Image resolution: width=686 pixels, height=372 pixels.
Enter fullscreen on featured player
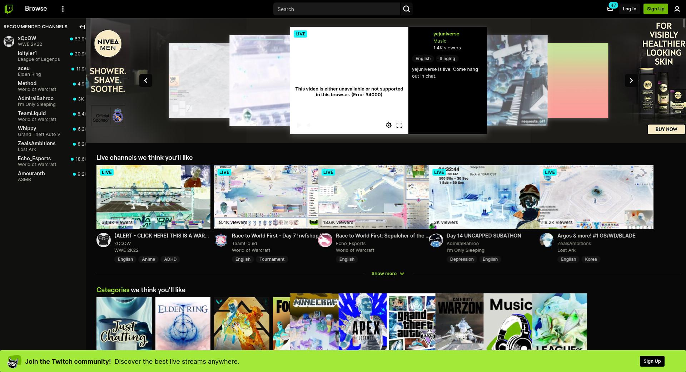pos(399,125)
